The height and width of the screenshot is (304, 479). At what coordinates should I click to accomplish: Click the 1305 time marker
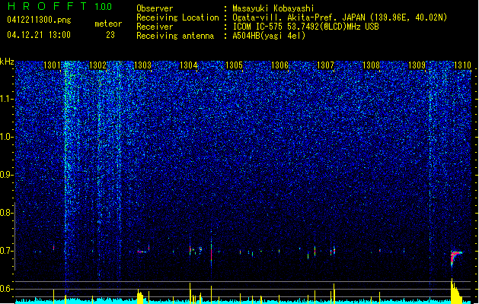pyautogui.click(x=234, y=65)
